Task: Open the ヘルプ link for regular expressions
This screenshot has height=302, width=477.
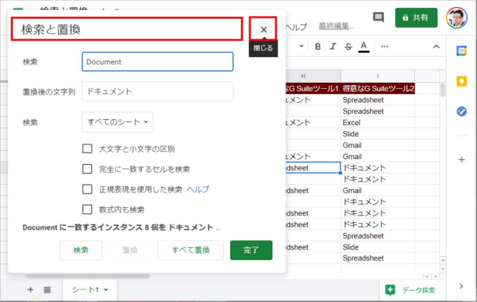Action: 198,189
